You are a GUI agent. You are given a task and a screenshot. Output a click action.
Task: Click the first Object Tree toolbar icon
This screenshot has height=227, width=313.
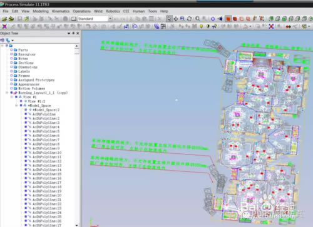click(3, 40)
